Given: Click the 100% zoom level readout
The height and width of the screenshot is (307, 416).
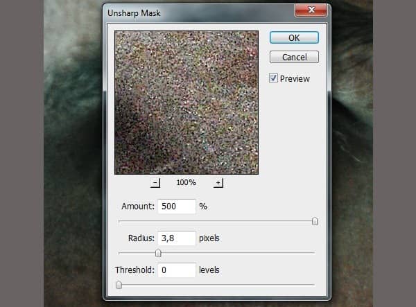Looking at the screenshot, I should pyautogui.click(x=187, y=182).
